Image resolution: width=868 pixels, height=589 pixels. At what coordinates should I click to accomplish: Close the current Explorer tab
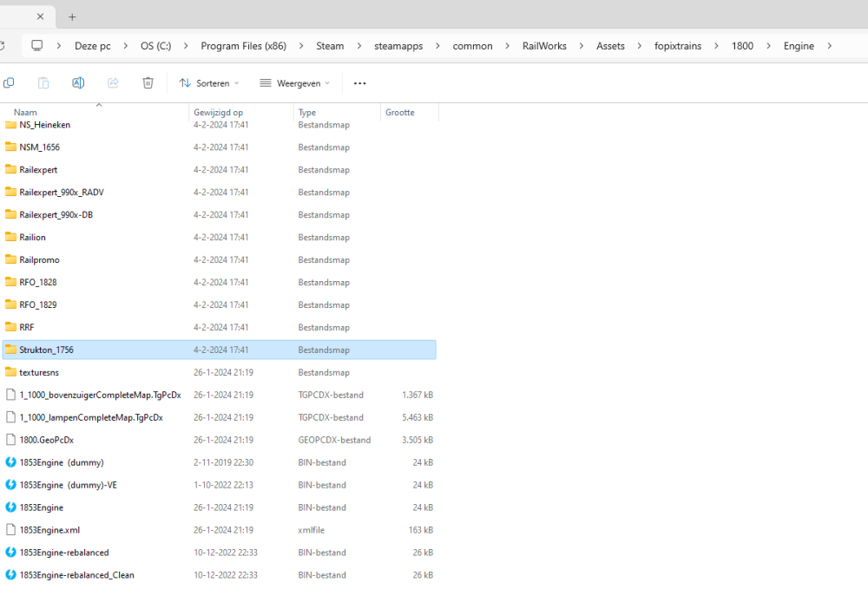click(x=40, y=16)
